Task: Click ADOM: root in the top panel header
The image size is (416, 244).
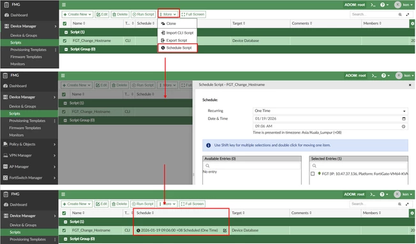Action: (x=355, y=4)
